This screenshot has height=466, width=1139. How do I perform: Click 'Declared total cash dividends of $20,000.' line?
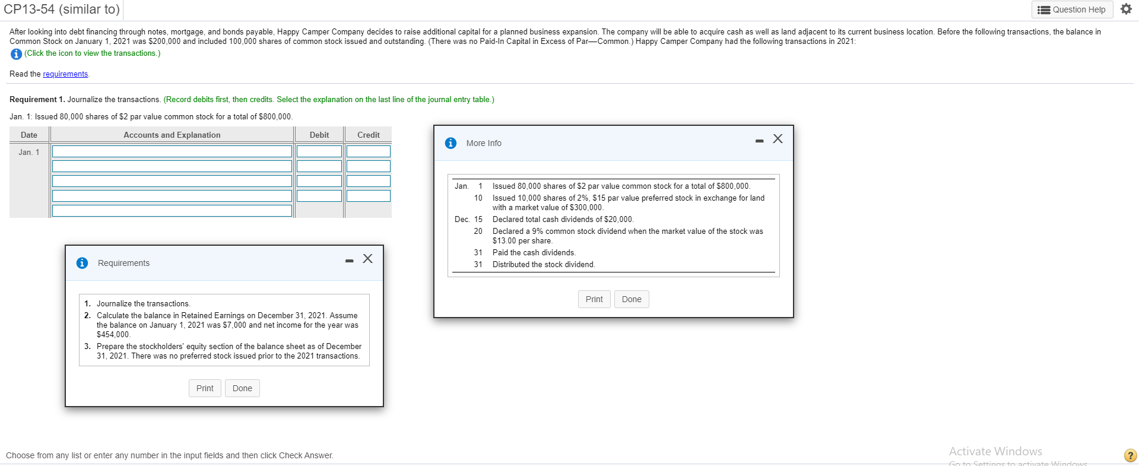click(563, 220)
